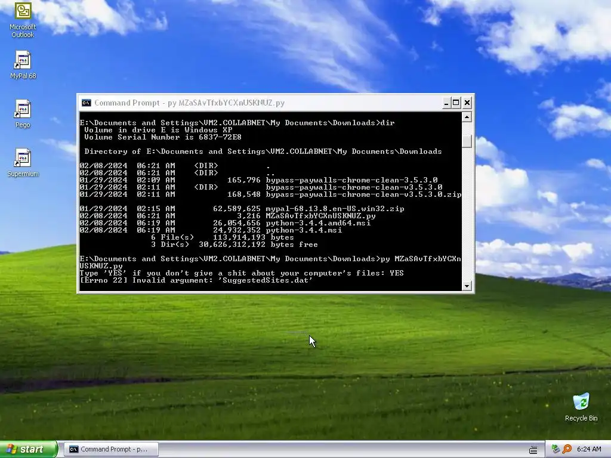The height and width of the screenshot is (458, 611).
Task: Click the system tray clock showing 6:24 AM
Action: (589, 449)
